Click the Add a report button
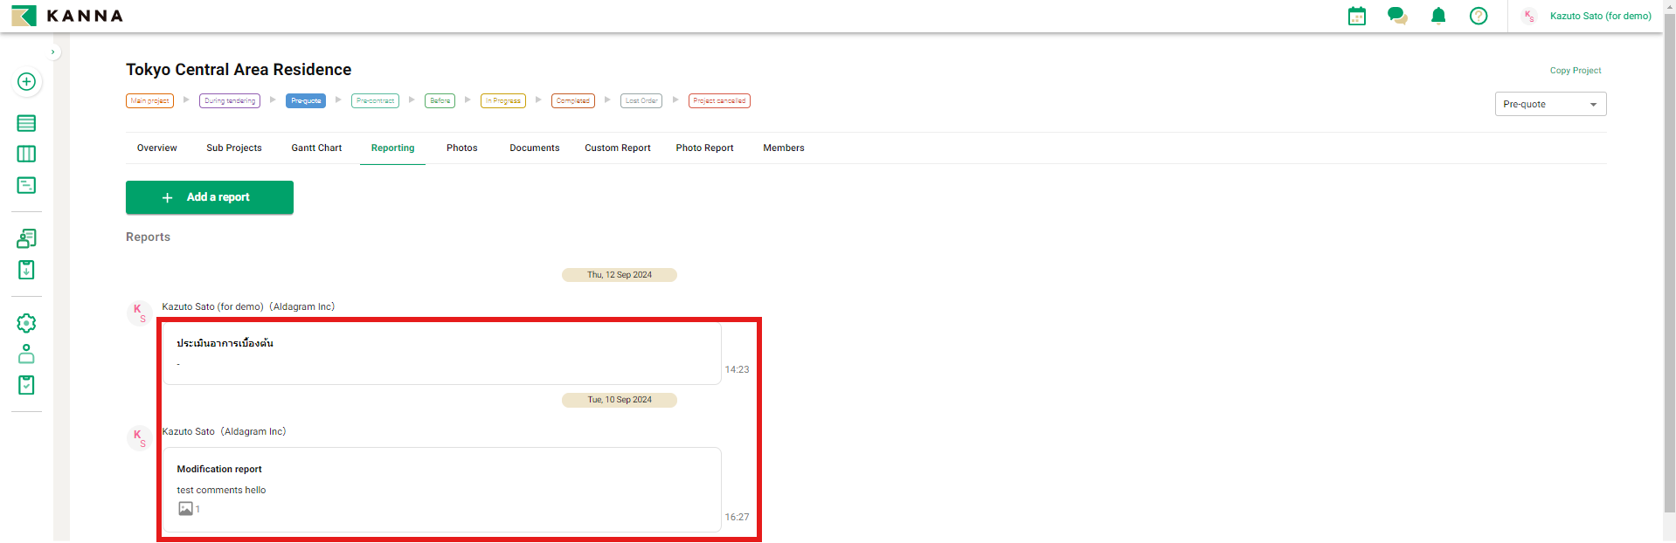Image resolution: width=1676 pixels, height=543 pixels. pyautogui.click(x=210, y=197)
